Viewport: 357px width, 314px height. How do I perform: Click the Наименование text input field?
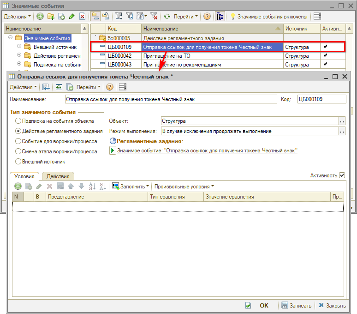(x=170, y=99)
